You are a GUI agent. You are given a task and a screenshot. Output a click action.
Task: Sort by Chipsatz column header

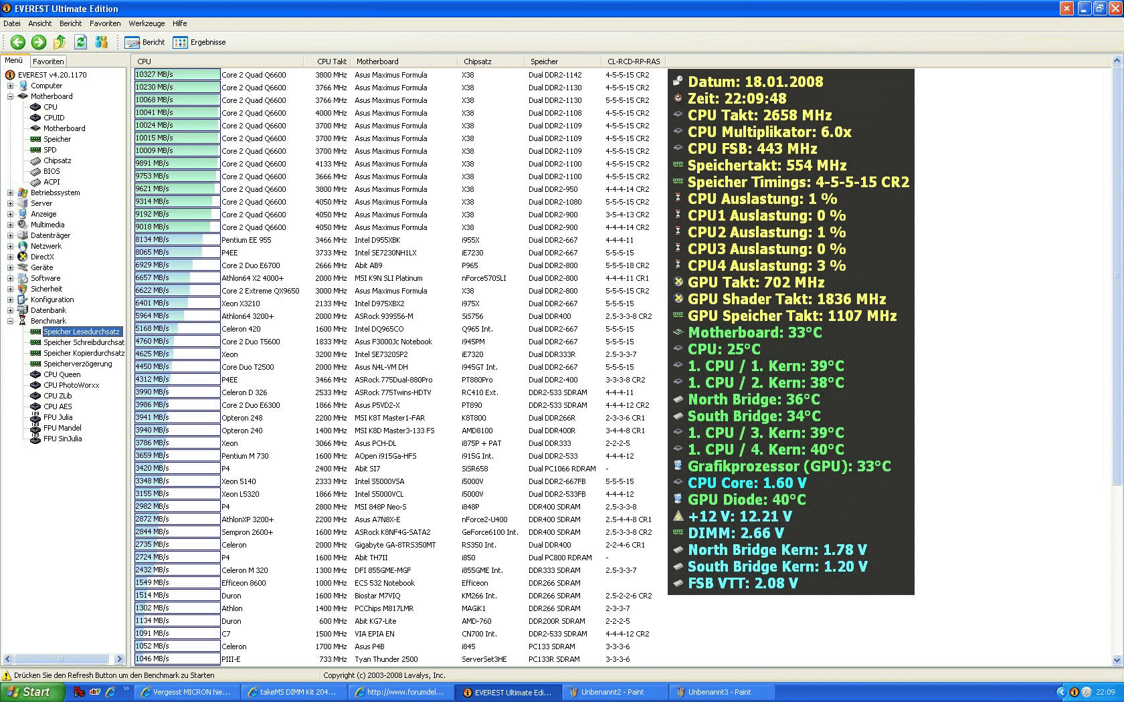click(x=491, y=62)
